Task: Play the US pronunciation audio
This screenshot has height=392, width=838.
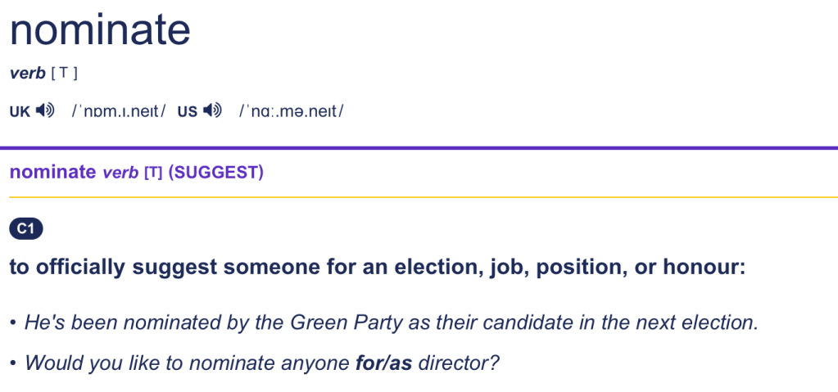Action: (213, 110)
